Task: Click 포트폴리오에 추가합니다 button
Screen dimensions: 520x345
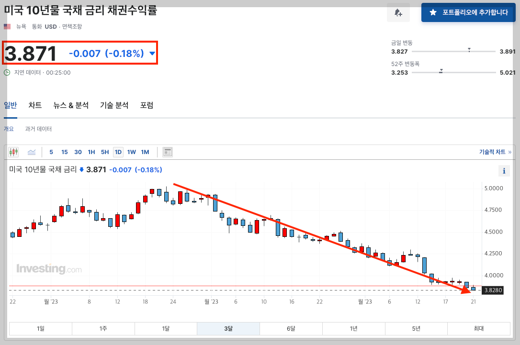Action: tap(468, 12)
